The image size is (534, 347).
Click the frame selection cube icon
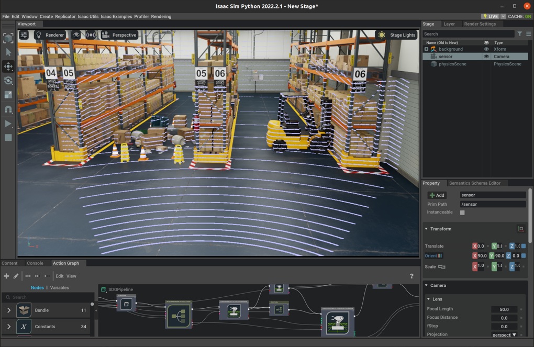tap(8, 38)
